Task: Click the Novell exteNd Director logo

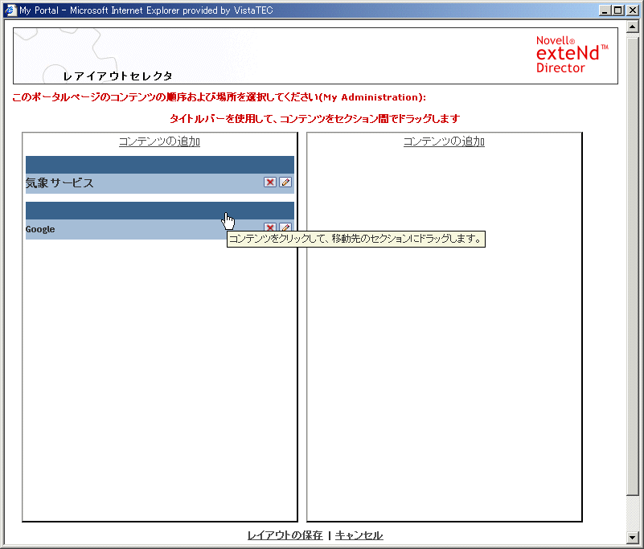Action: (572, 55)
